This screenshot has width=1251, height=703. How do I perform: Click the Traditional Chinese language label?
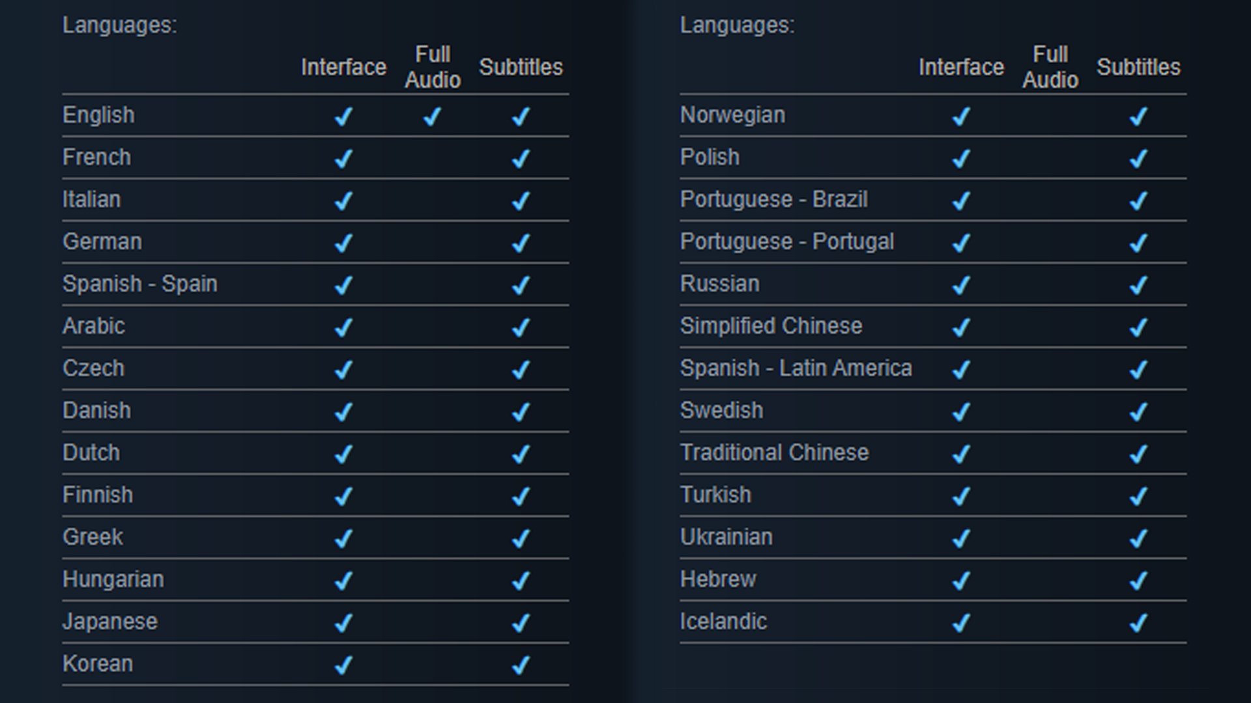pos(774,452)
